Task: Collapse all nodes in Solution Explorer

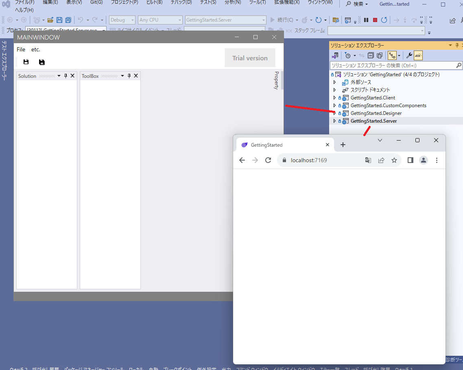Action: (x=371, y=55)
